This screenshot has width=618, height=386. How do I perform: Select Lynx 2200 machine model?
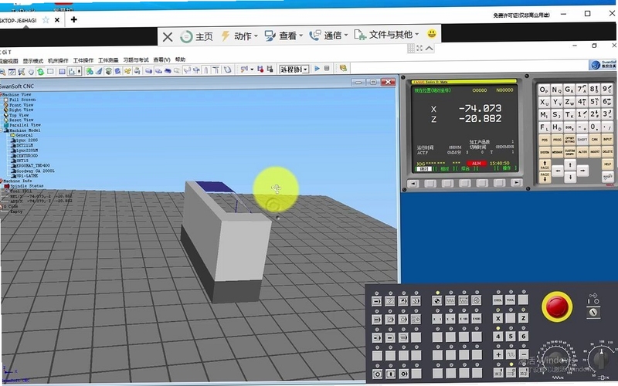point(27,141)
